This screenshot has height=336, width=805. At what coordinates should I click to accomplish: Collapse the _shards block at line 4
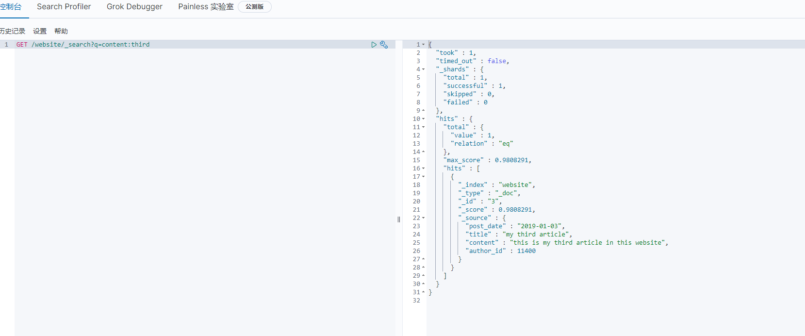[x=423, y=69]
